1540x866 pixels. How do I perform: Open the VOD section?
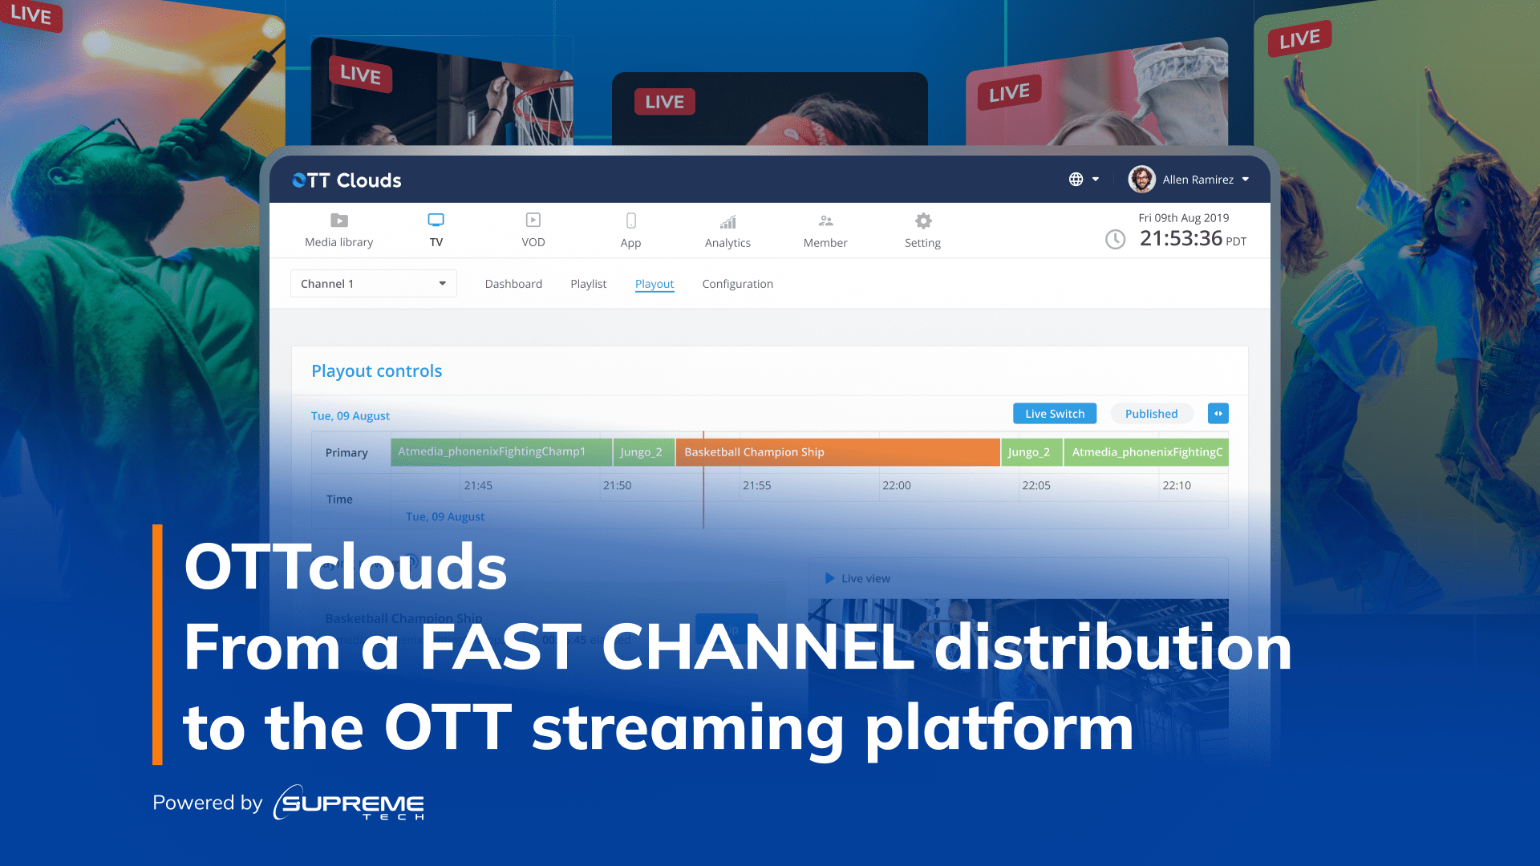point(533,229)
